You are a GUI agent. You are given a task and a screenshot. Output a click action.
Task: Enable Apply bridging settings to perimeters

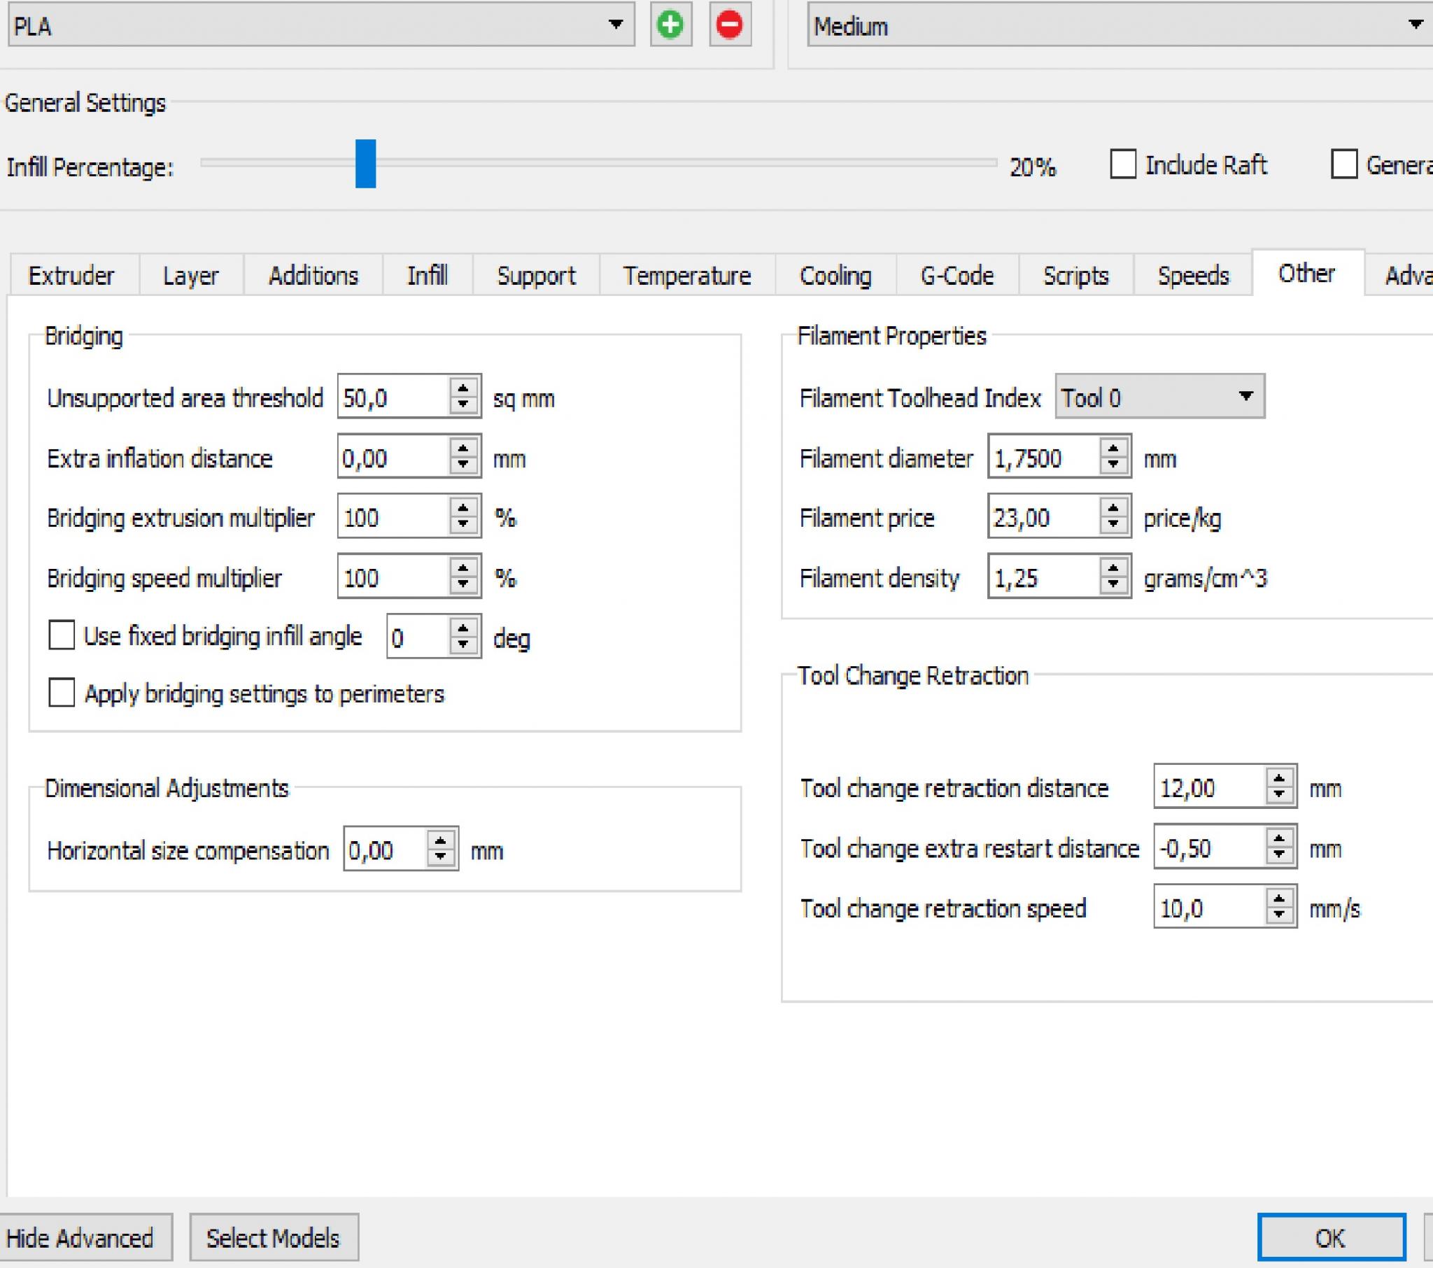(62, 693)
